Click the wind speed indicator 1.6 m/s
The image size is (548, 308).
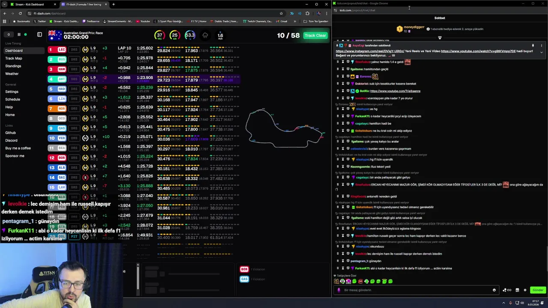220,36
